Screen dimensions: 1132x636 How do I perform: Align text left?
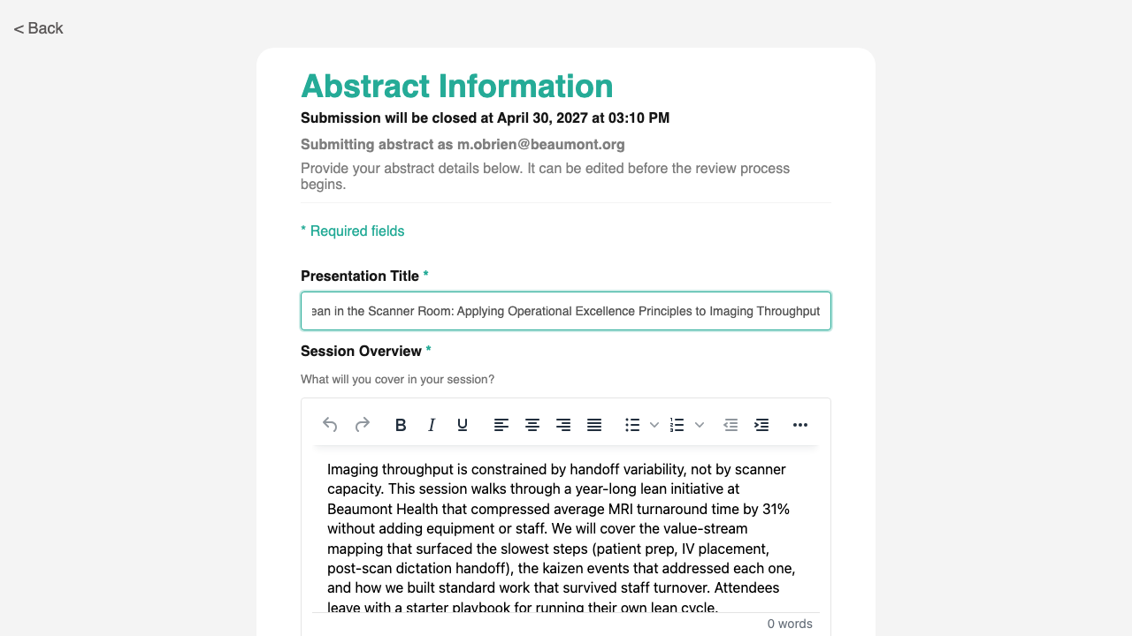pyautogui.click(x=501, y=425)
